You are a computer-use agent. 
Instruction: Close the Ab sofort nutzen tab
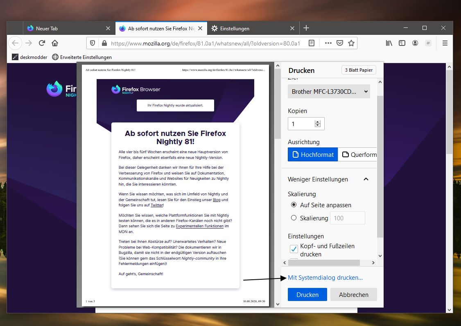click(200, 28)
